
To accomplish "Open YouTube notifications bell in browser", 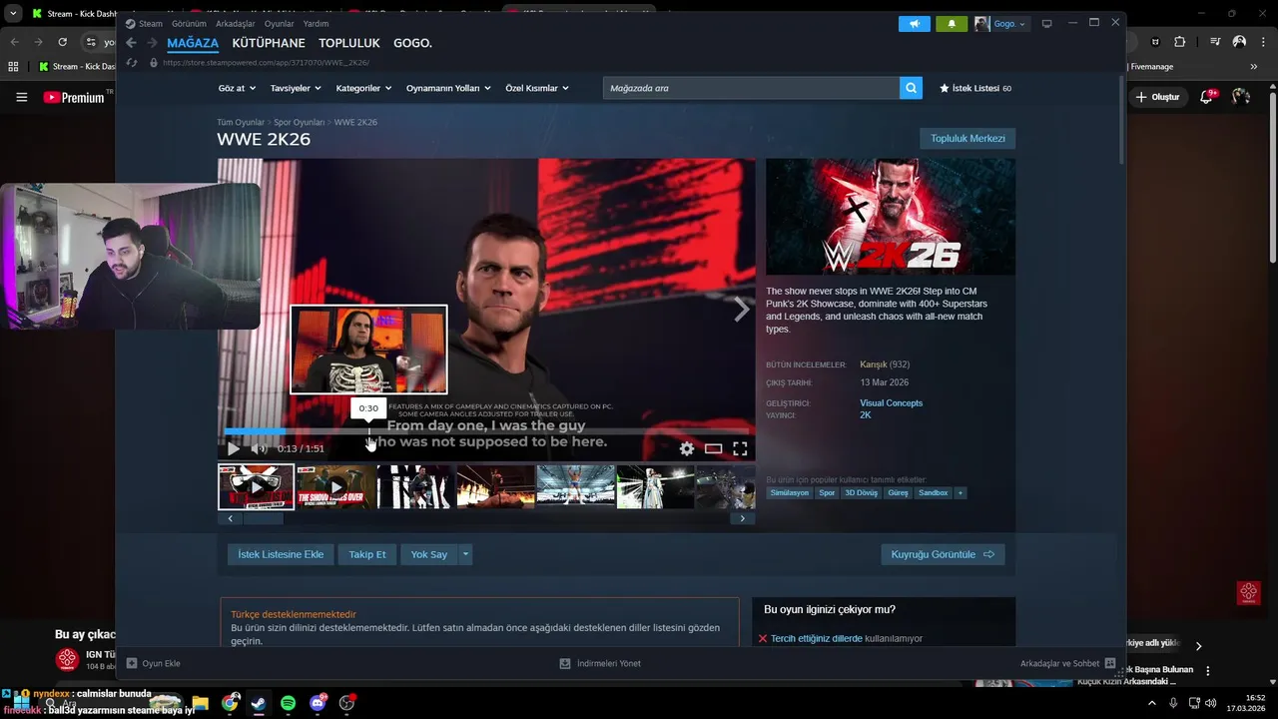I will 1208,97.
